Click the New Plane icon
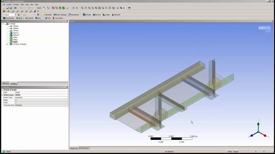275x154 pixels. point(19,15)
